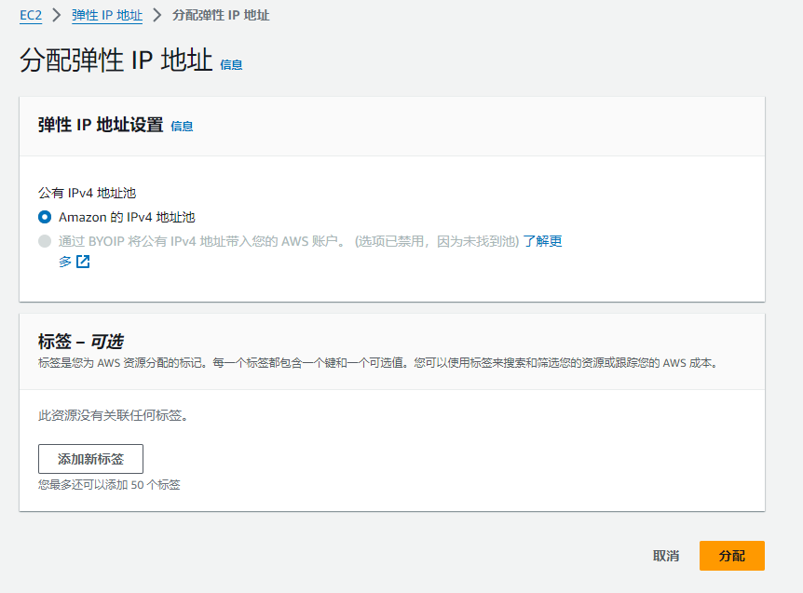
Task: Click the tags description text about AWS 成本
Action: [379, 363]
